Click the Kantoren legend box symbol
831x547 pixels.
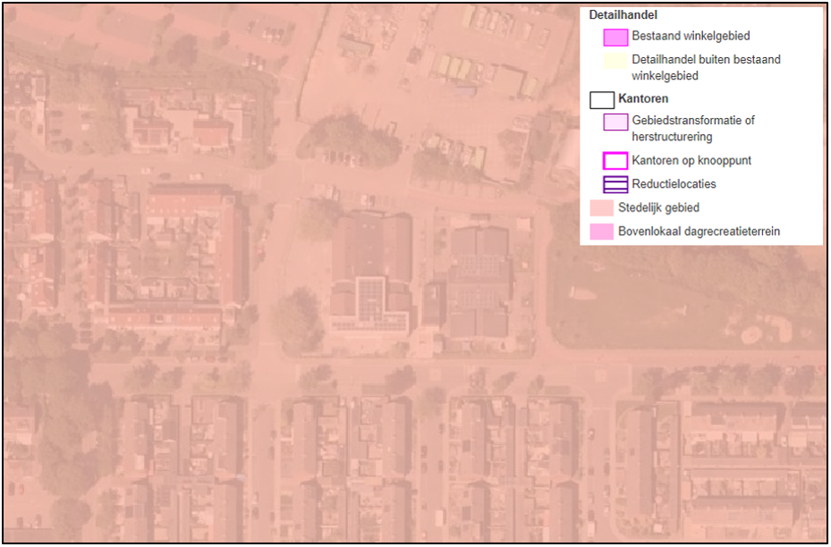(x=602, y=100)
